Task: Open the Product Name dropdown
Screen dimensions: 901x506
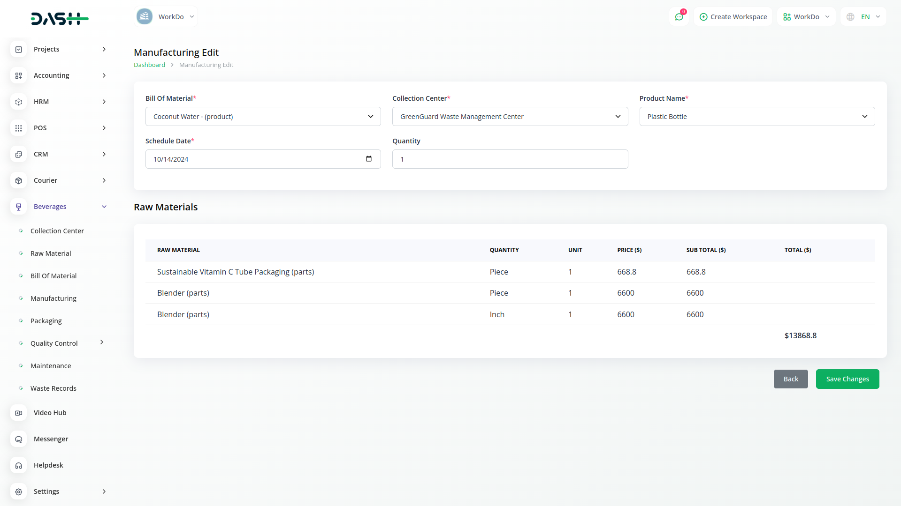Action: coord(756,117)
